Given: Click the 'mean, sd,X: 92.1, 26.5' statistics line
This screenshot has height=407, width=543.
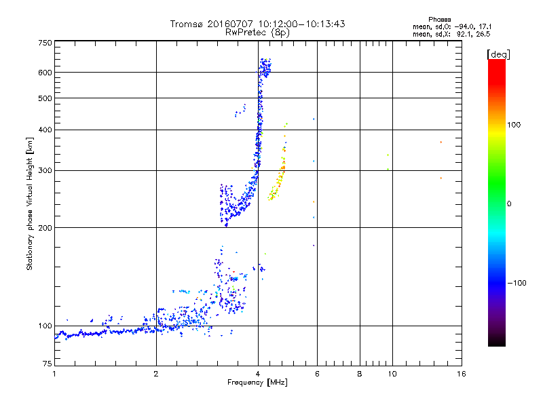Looking at the screenshot, I should point(451,34).
